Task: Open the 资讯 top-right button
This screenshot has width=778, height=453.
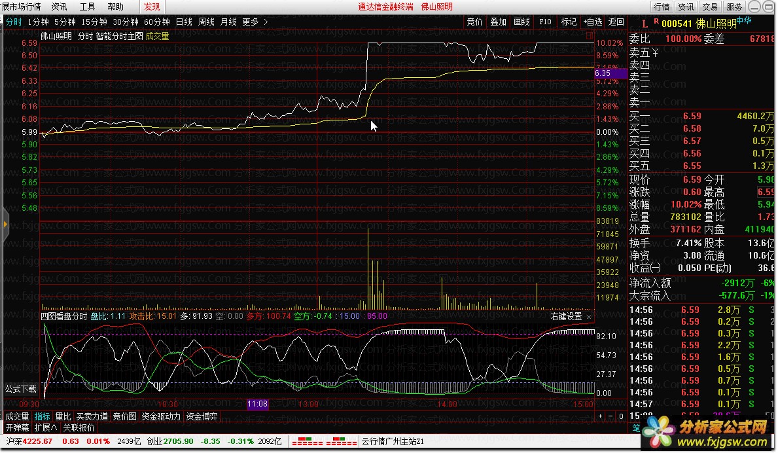Action: coord(686,7)
